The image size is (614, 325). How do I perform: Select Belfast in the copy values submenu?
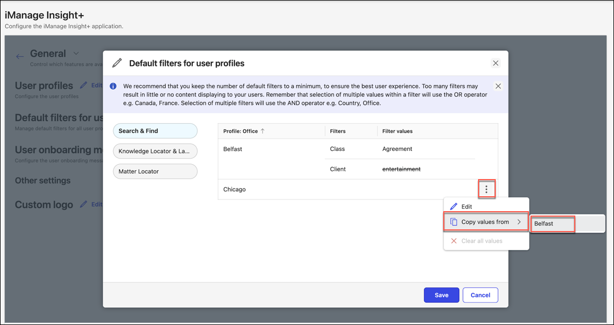(x=553, y=224)
